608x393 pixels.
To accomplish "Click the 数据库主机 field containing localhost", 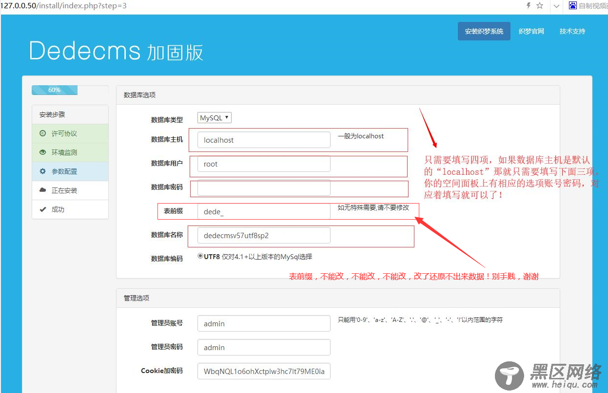I will click(x=264, y=140).
